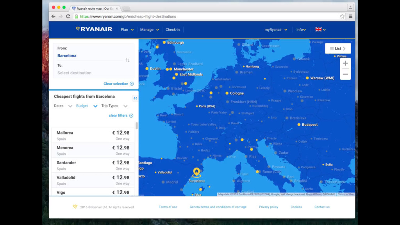This screenshot has height=225, width=400.
Task: Open the UK flag language selector
Action: (x=320, y=30)
